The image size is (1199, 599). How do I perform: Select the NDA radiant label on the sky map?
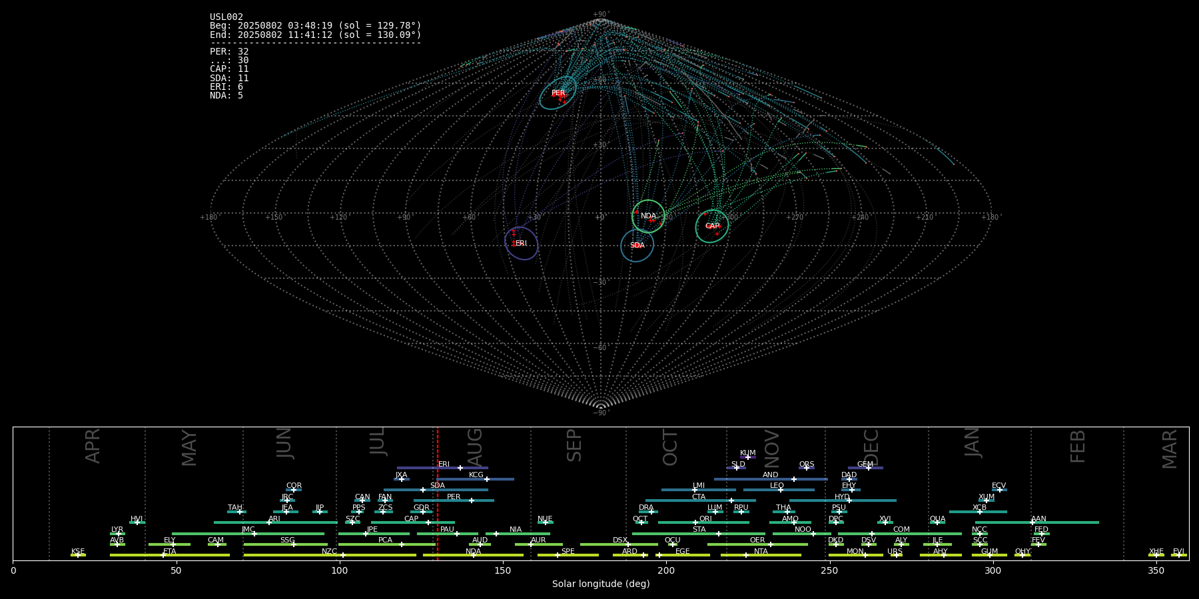pos(648,216)
